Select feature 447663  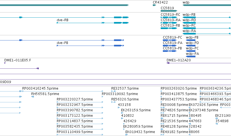click(195, 121)
